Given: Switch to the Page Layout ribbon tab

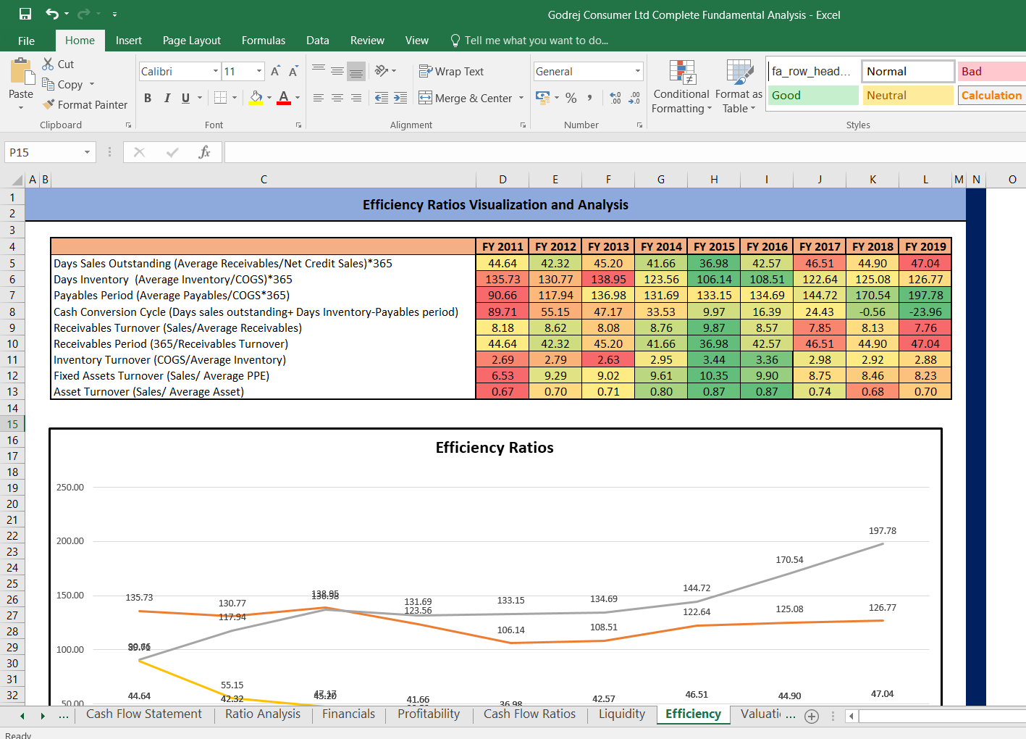Looking at the screenshot, I should (x=192, y=41).
